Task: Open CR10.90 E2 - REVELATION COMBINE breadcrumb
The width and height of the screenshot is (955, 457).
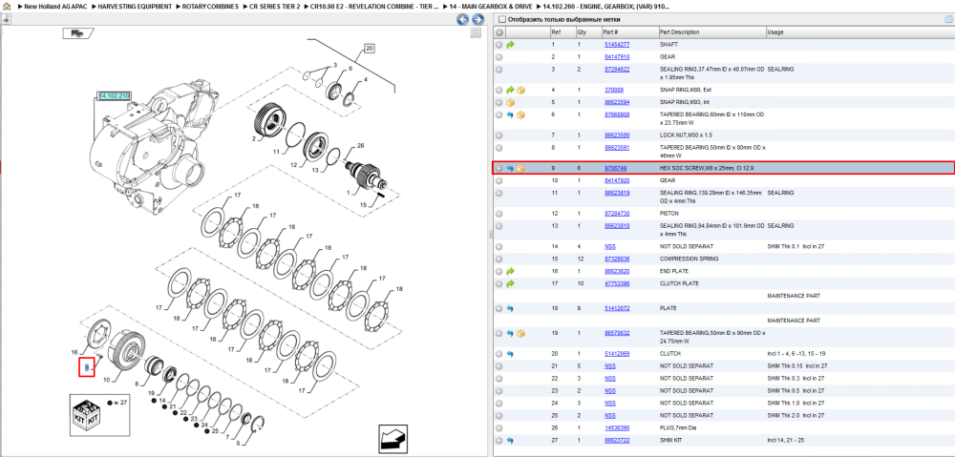Action: (374, 6)
